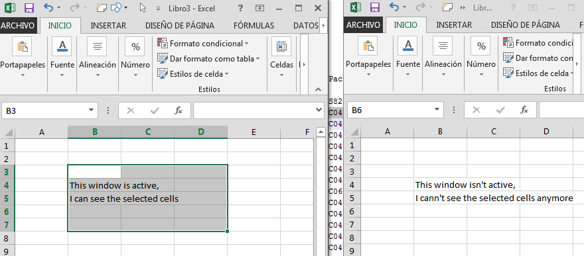This screenshot has width=584, height=256.
Task: Click Enter checkmark in right formula bar
Action: pyautogui.click(x=500, y=109)
